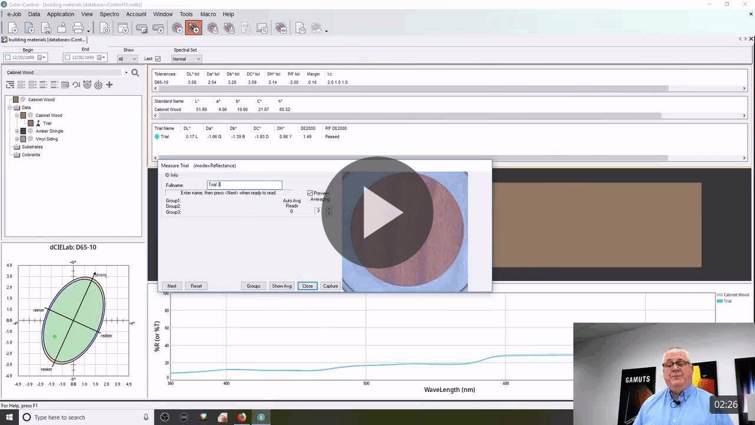755x425 pixels.
Task: Open the Spectro menu
Action: point(109,14)
